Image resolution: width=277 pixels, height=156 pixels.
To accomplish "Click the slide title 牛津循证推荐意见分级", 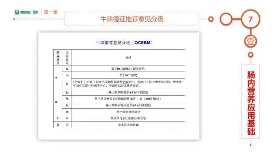I will [132, 19].
